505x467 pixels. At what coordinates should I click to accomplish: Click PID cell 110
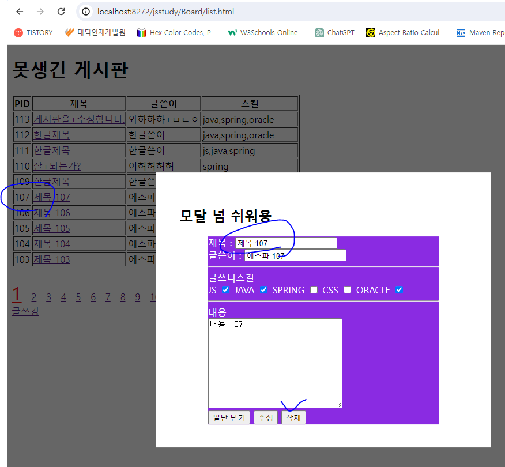point(22,166)
